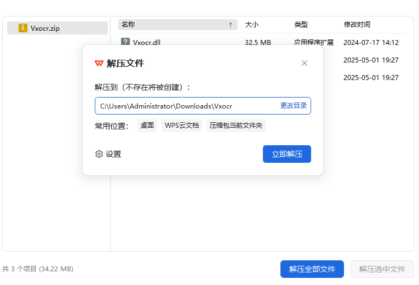Close the 解压文件 dialog with the X

pos(305,63)
